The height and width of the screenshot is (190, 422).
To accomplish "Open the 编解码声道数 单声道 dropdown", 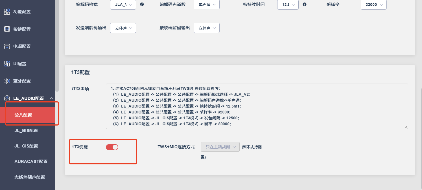I will (x=207, y=5).
